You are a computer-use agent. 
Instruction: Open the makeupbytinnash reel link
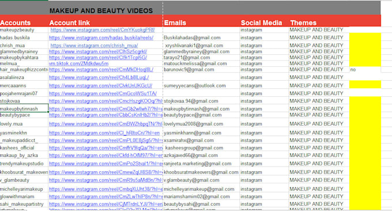pos(105,109)
